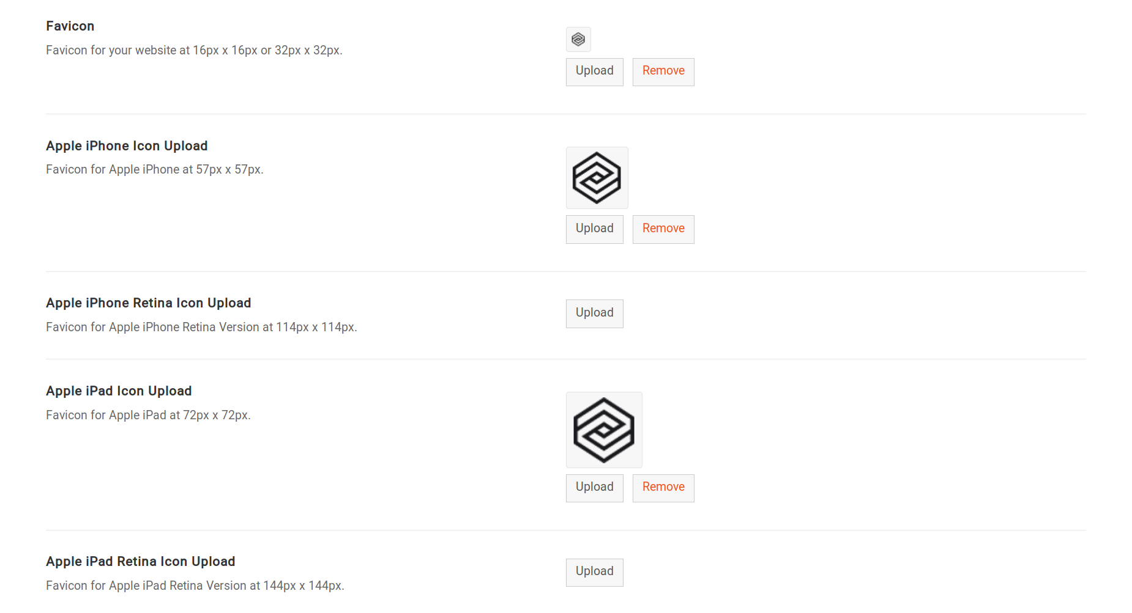This screenshot has height=613, width=1132.
Task: Open the Apple iPhone icon preview image
Action: click(597, 178)
